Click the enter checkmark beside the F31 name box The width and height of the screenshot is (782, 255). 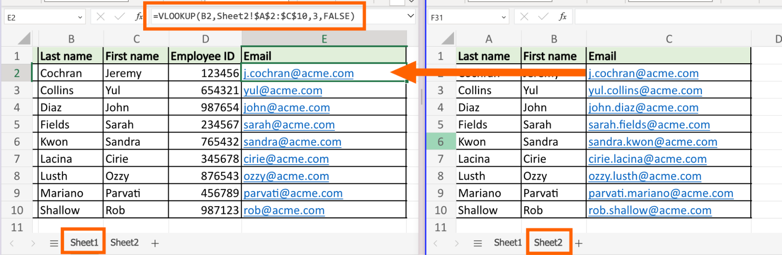pos(543,16)
